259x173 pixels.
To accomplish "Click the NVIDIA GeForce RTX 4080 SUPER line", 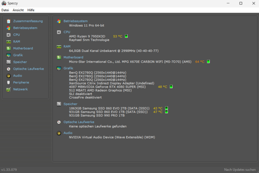I will click(x=108, y=87).
